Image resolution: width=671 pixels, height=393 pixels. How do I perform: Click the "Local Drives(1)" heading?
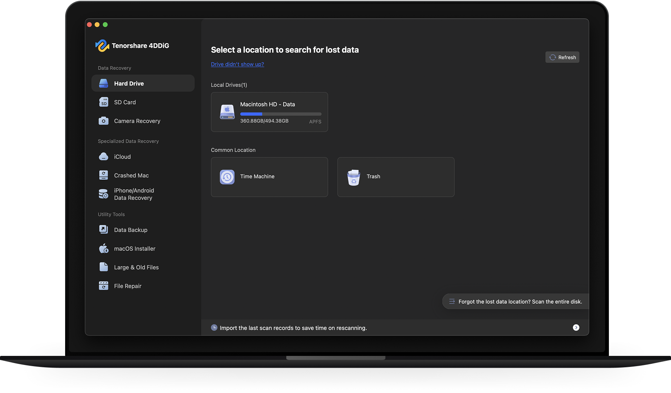click(x=229, y=85)
